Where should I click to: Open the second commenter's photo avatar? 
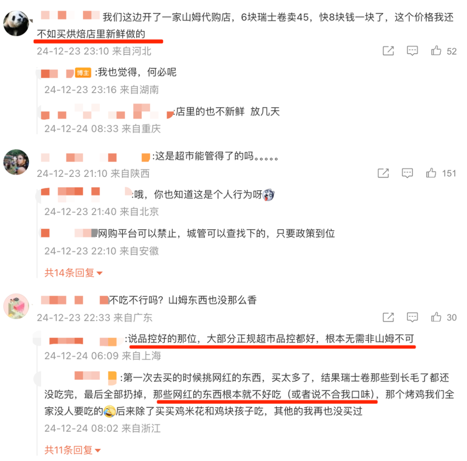[x=16, y=162]
